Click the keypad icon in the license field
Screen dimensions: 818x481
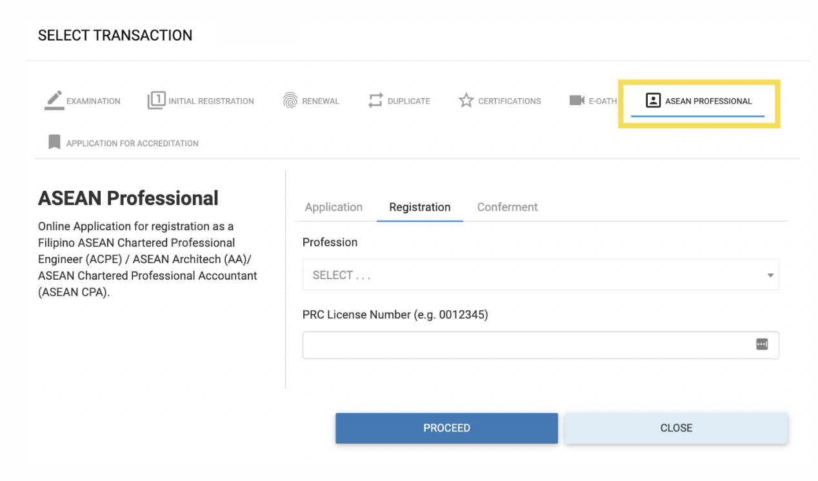(762, 344)
